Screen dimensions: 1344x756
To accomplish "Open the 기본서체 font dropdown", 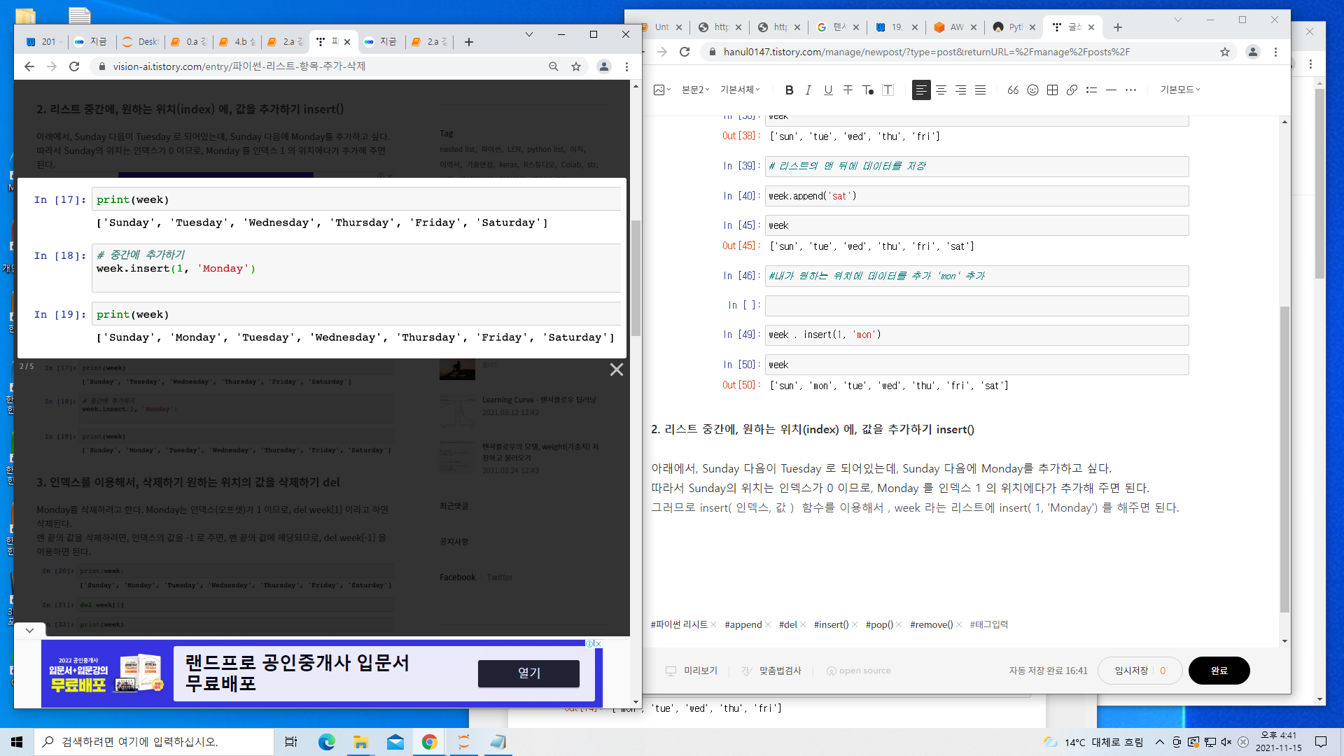I will (740, 90).
